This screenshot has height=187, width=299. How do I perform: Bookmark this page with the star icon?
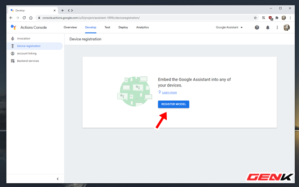click(x=255, y=18)
